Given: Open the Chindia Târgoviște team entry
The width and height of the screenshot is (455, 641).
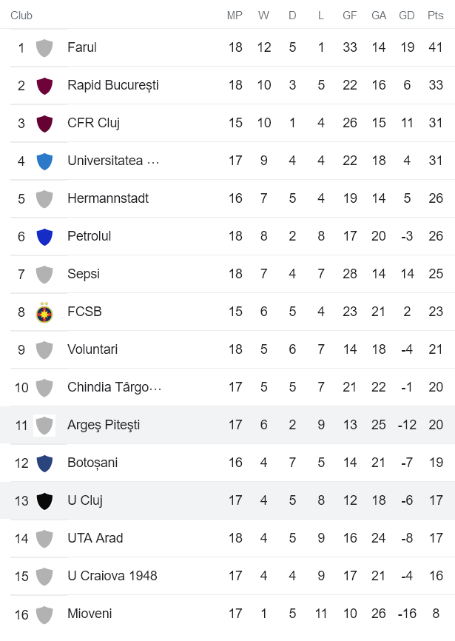Looking at the screenshot, I should coord(114,387).
